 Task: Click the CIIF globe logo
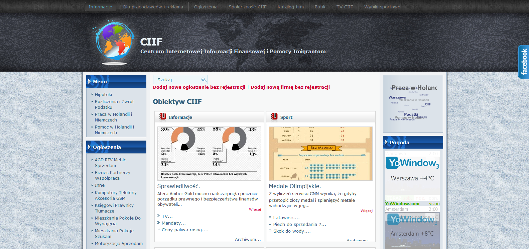(x=114, y=42)
